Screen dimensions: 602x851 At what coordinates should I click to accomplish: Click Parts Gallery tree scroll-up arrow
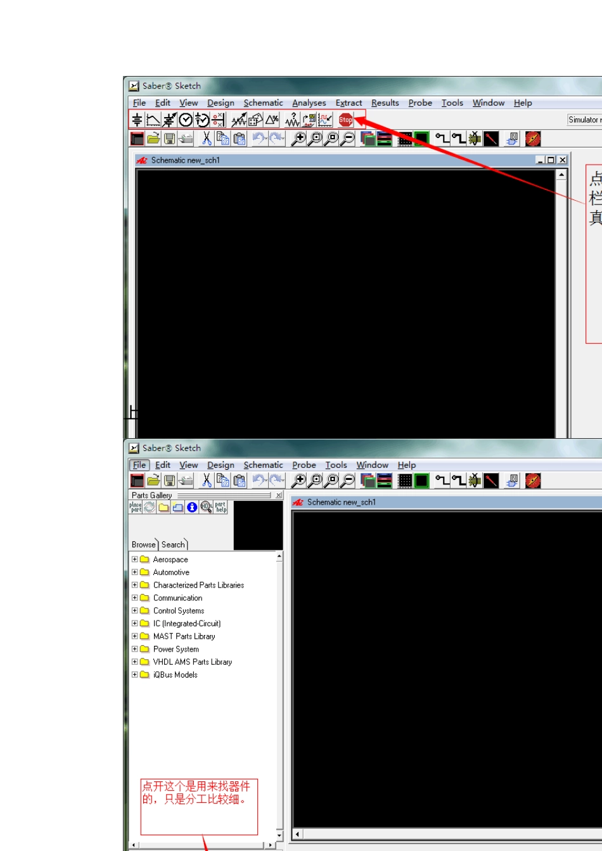click(x=279, y=557)
